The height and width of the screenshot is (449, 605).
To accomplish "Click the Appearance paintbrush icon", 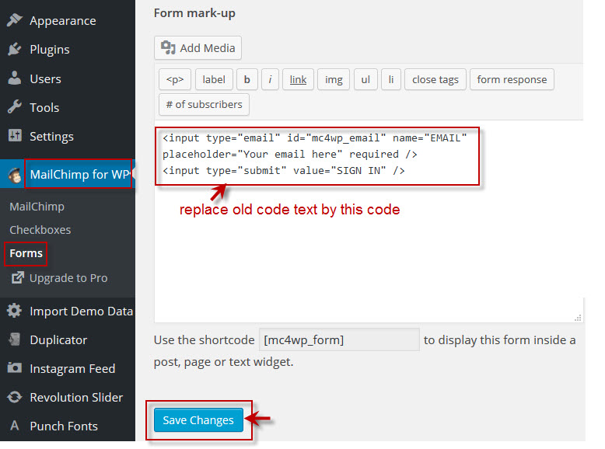I will click(15, 20).
